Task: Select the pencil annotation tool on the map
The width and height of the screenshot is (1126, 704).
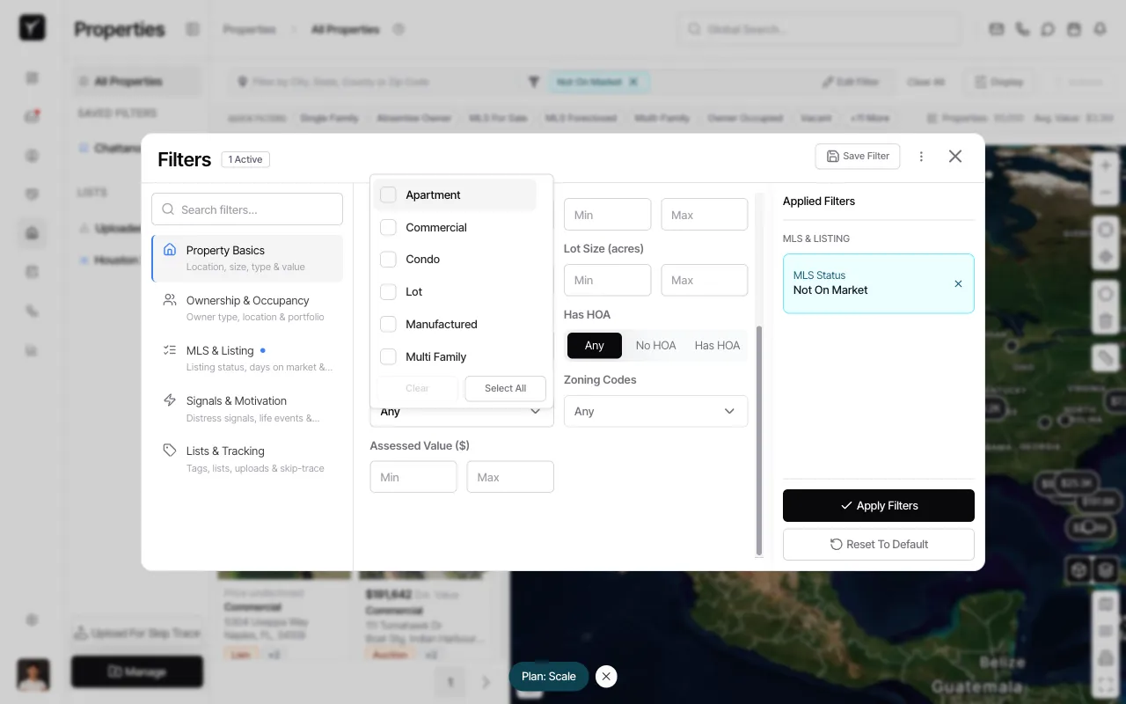Action: (x=1105, y=358)
